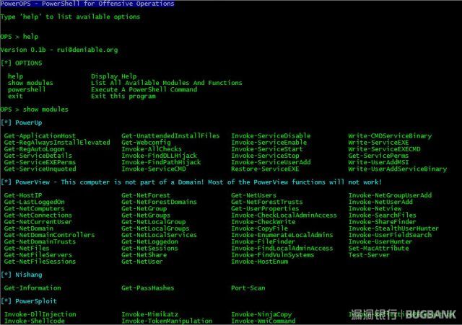Click Get-NetFileSessions function name
The width and height of the screenshot is (462, 325).
pos(40,262)
